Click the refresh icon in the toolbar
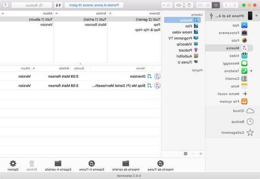Image resolution: width=260 pixels, height=179 pixels. [189, 5]
